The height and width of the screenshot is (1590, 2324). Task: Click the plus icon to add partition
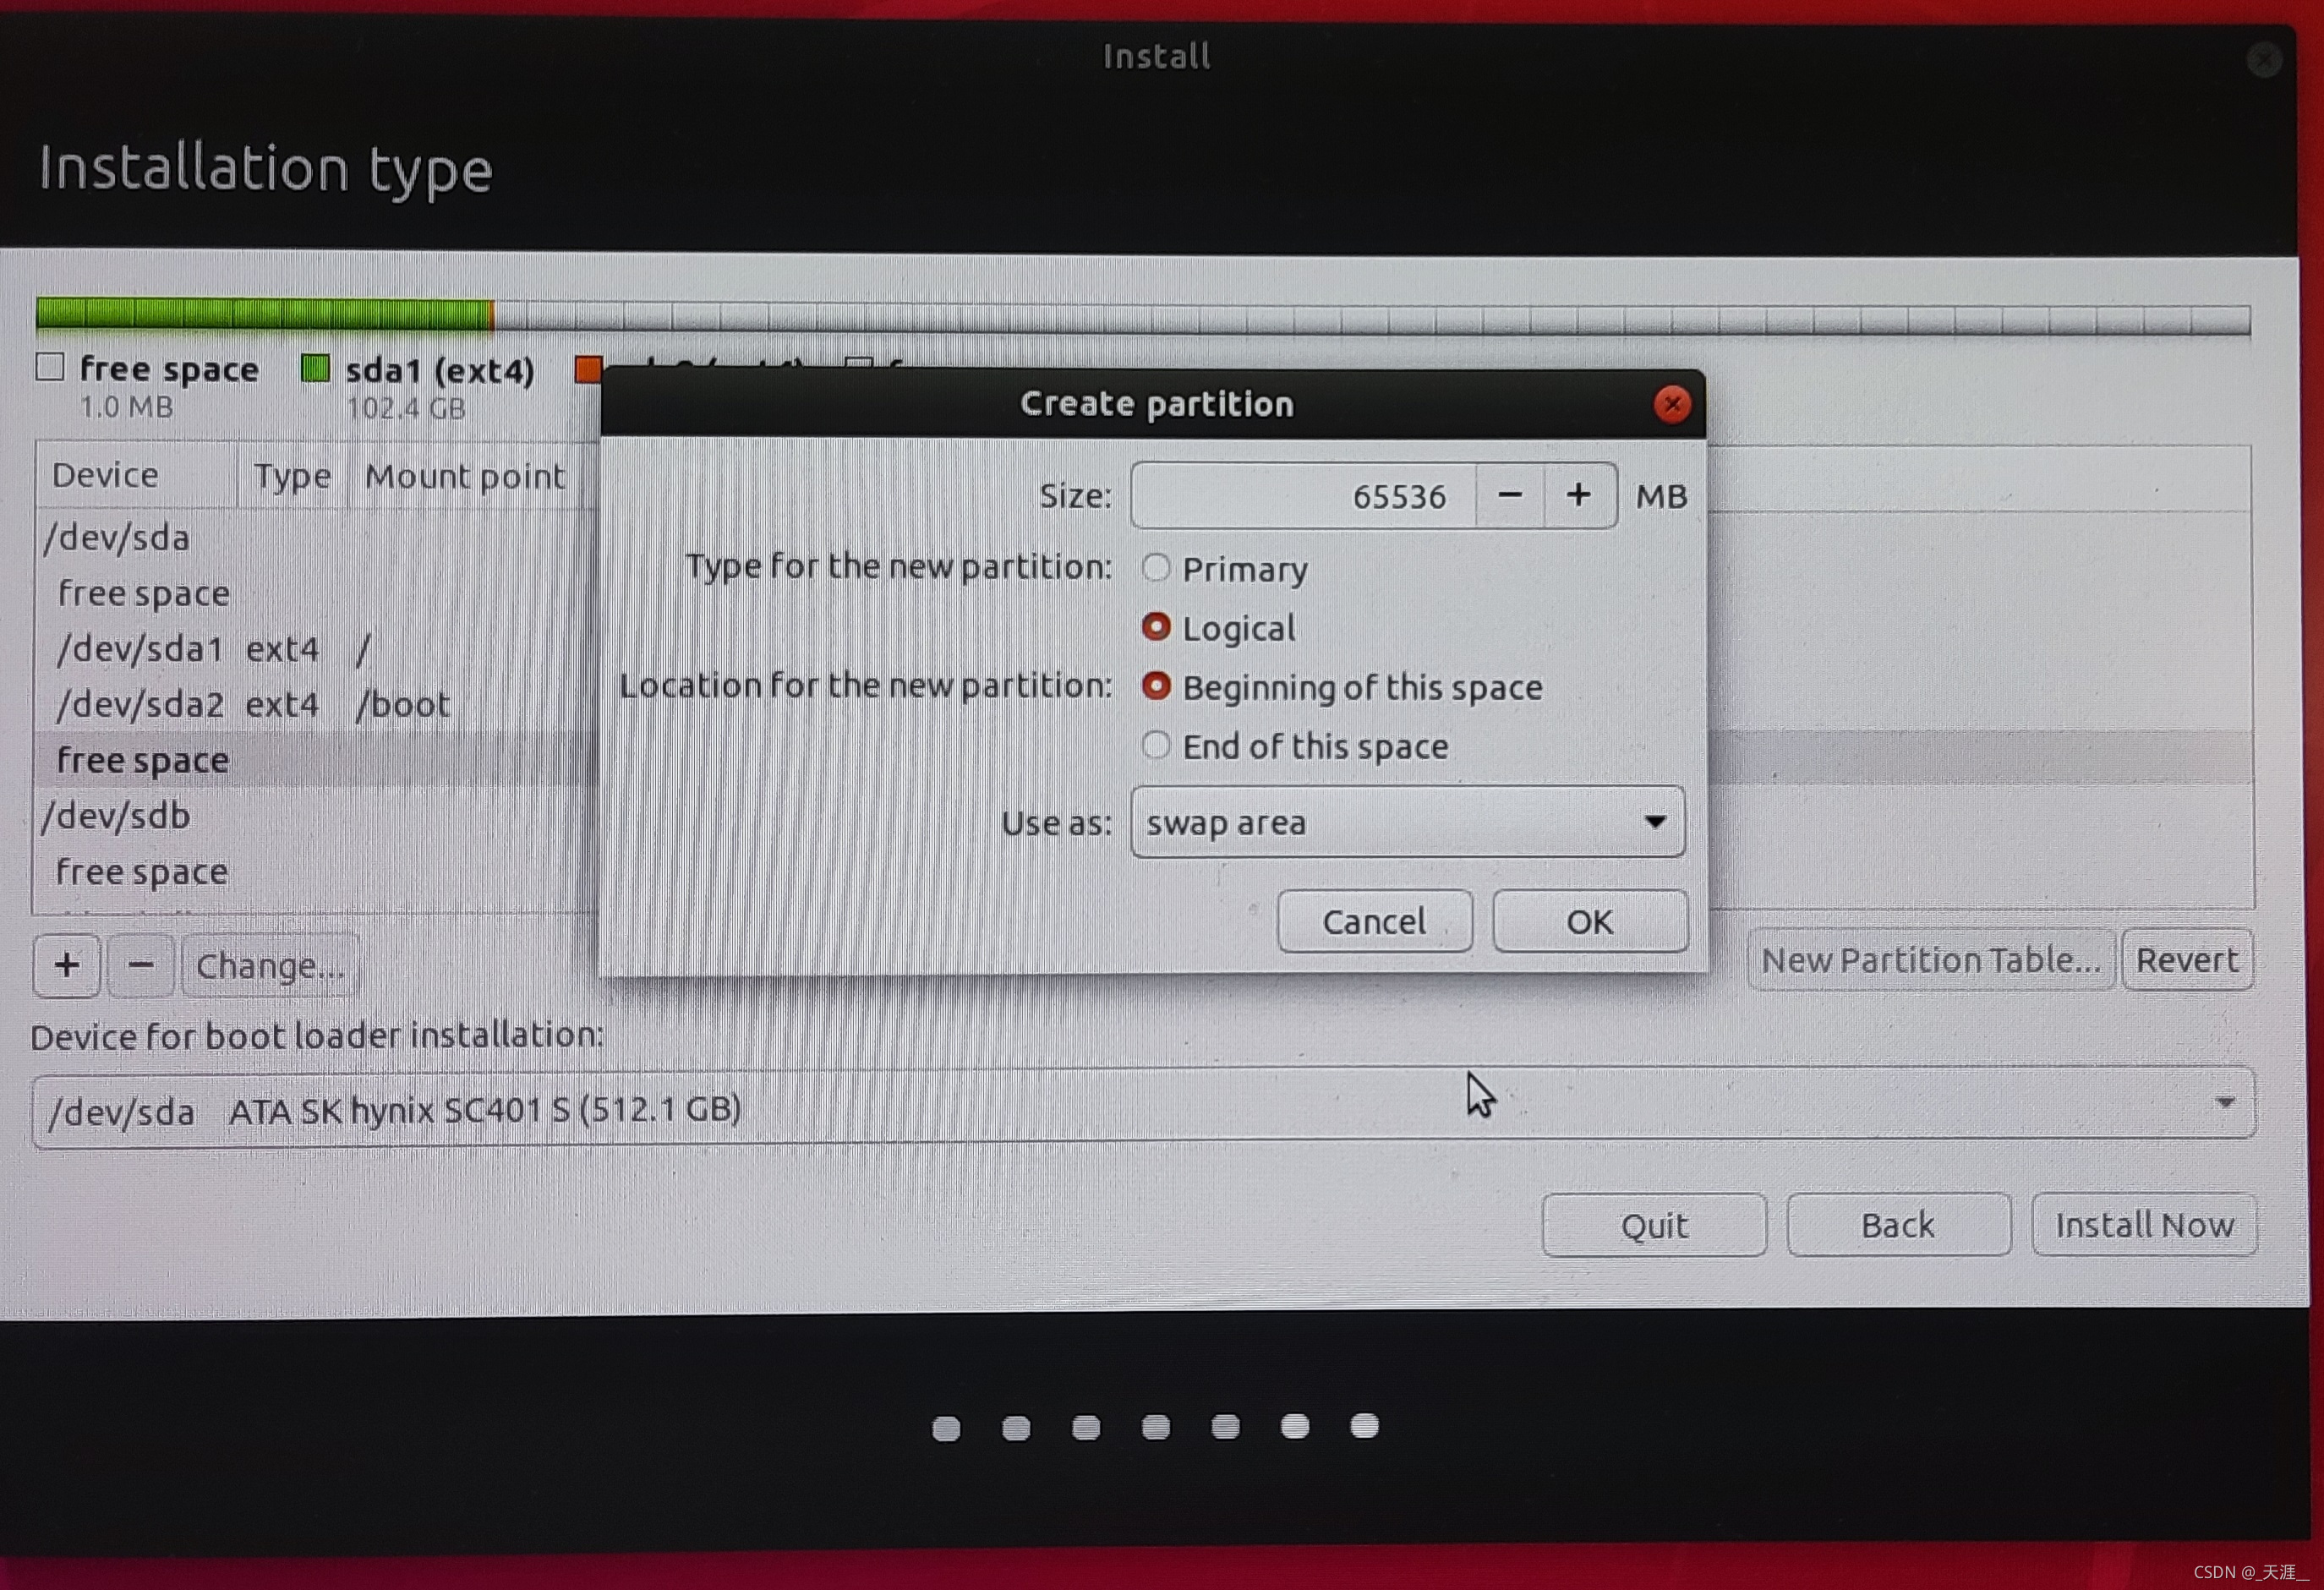(x=67, y=965)
